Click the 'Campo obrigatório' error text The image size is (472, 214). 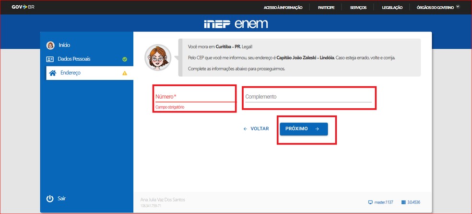point(170,107)
